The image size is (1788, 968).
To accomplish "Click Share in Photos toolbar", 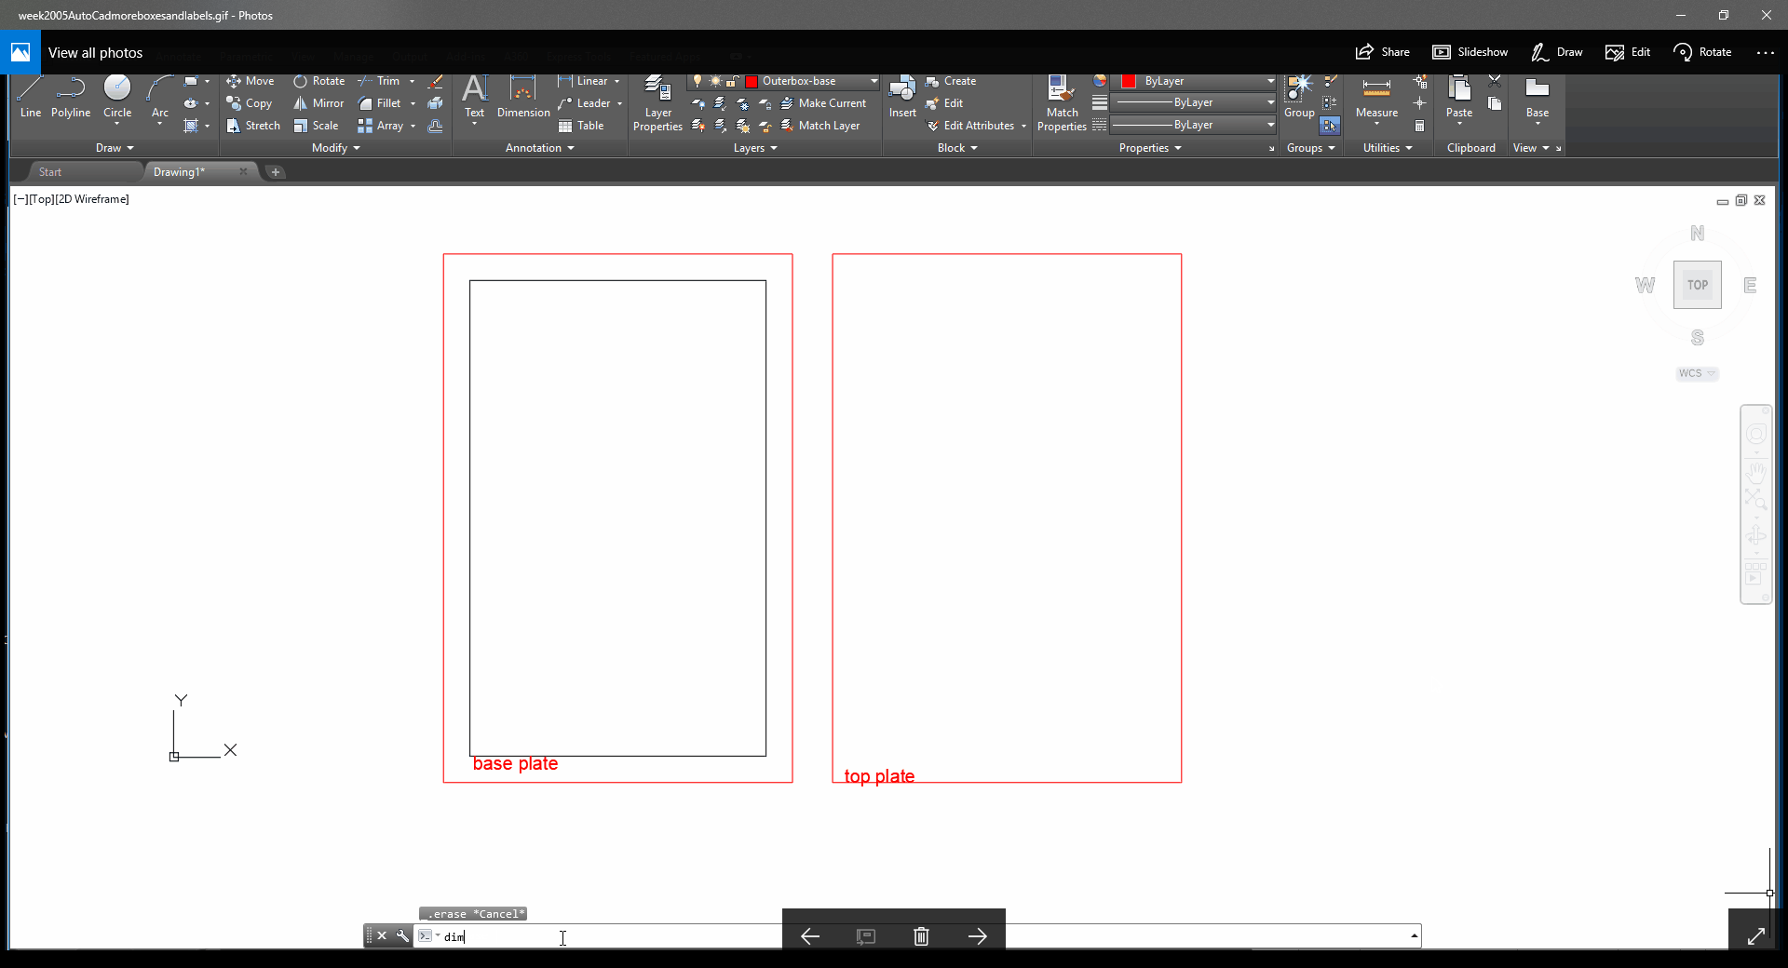I will (1383, 52).
